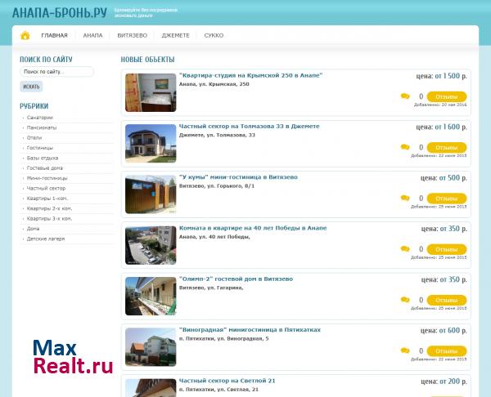
Task: Open listing "Квартира-студия на Крымской 250 в Анапе"
Action: point(251,75)
